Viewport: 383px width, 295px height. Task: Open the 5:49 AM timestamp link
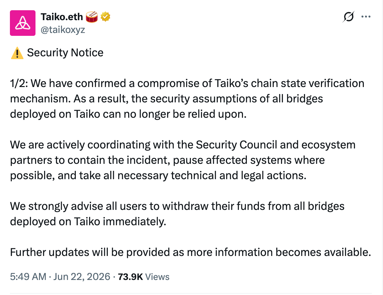[x=28, y=277]
